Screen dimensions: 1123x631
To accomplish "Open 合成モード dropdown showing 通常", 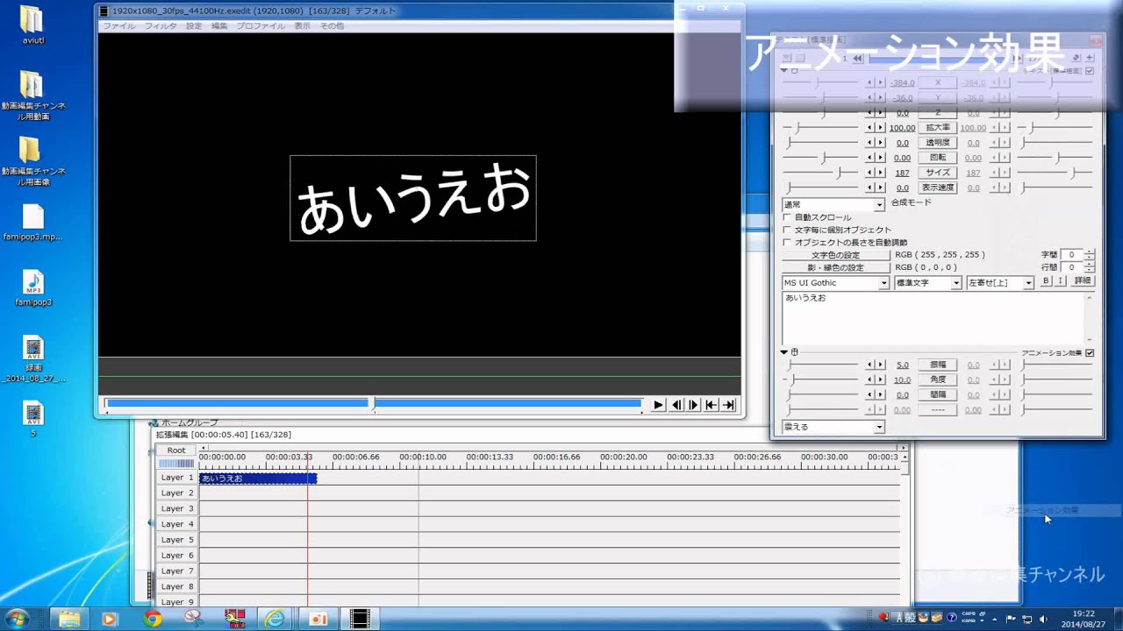I will tap(833, 204).
